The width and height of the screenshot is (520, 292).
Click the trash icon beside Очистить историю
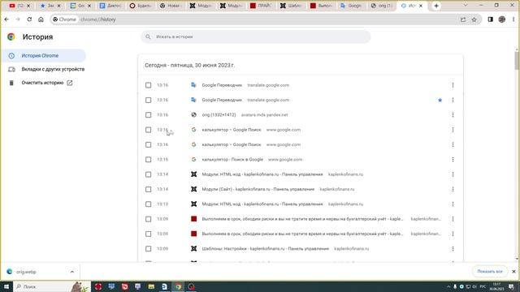tap(11, 83)
